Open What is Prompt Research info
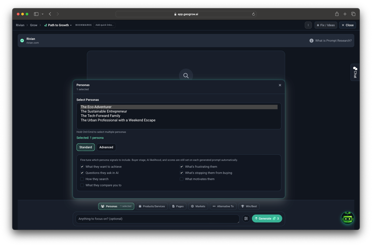Image resolution: width=372 pixels, height=246 pixels. (x=330, y=41)
